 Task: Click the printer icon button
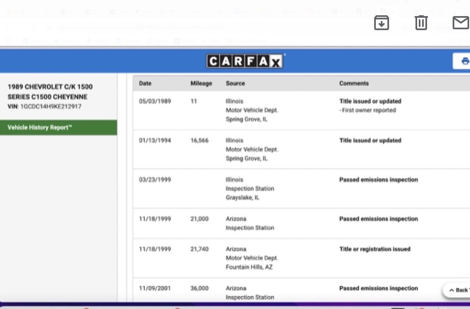pos(464,61)
